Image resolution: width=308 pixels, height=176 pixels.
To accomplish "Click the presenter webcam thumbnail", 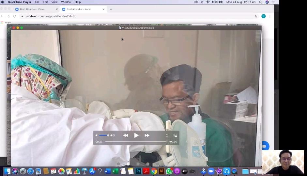I will pyautogui.click(x=283, y=162).
